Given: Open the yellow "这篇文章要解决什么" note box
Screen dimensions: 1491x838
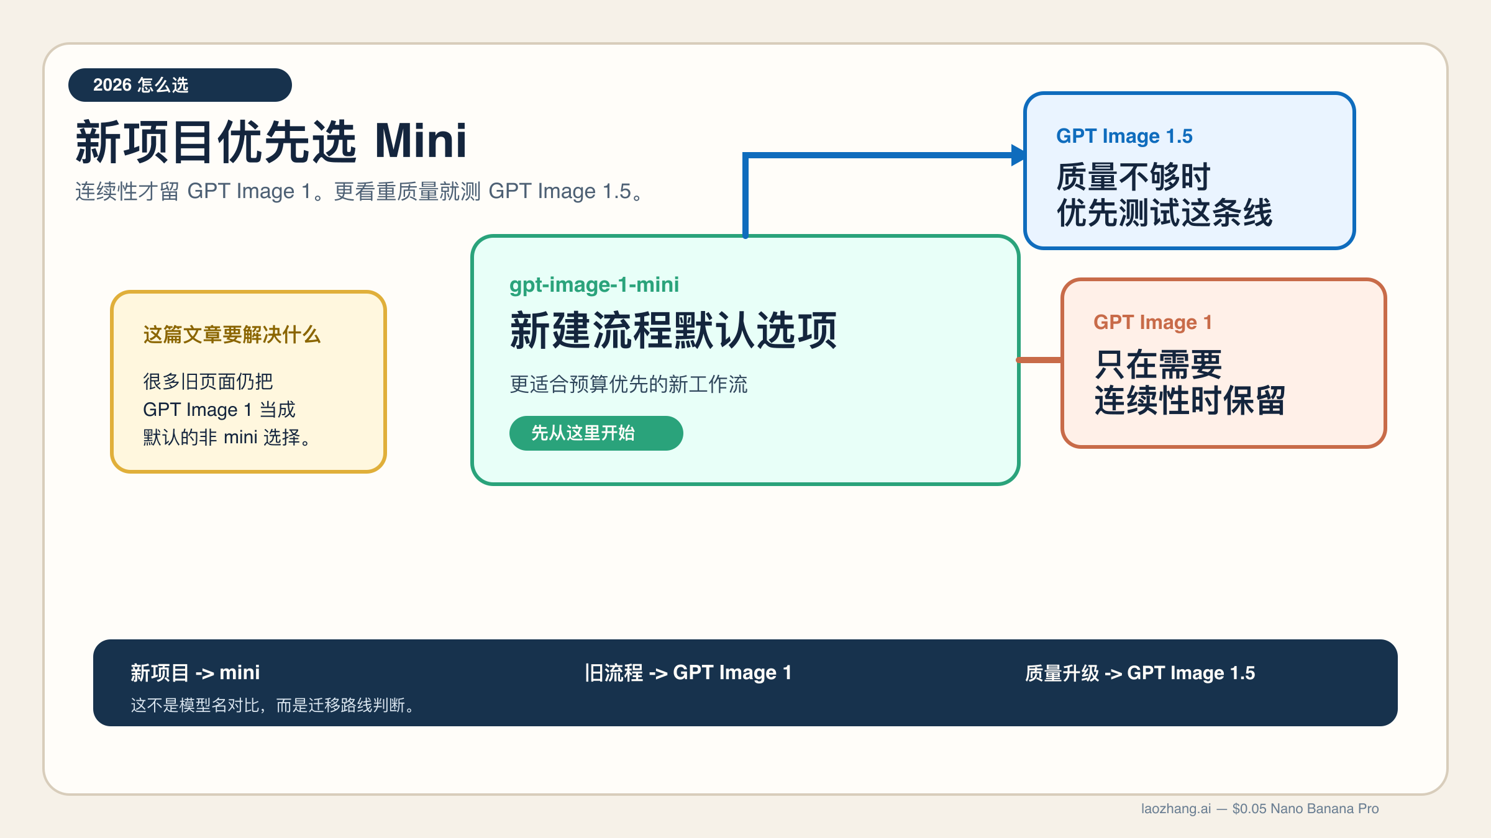Looking at the screenshot, I should pyautogui.click(x=248, y=382).
